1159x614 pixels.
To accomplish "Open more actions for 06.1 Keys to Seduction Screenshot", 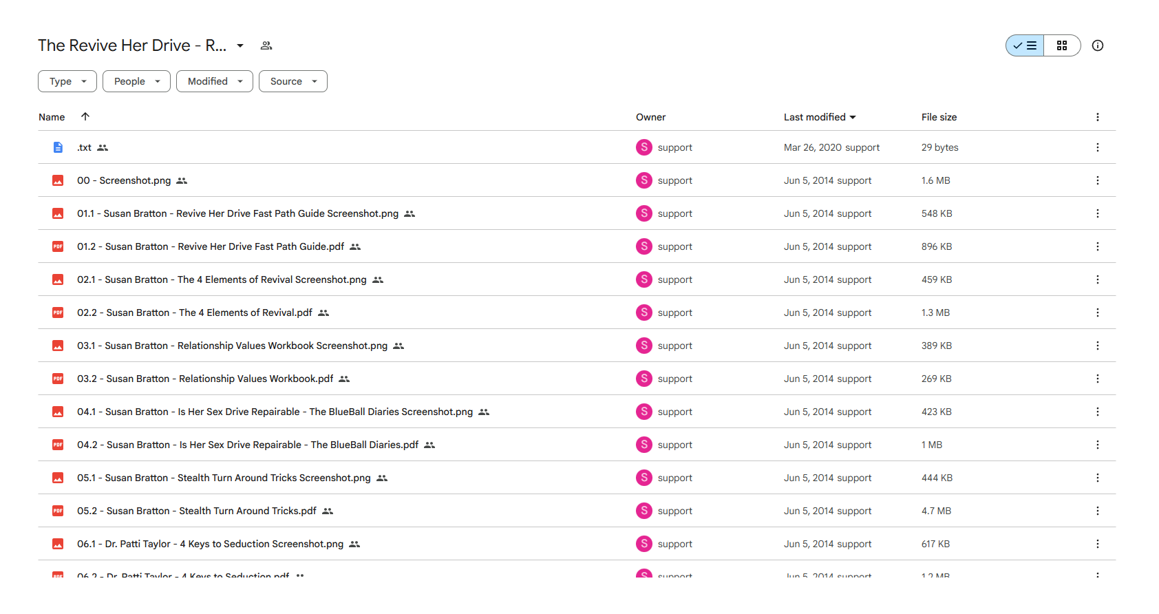I will point(1098,544).
